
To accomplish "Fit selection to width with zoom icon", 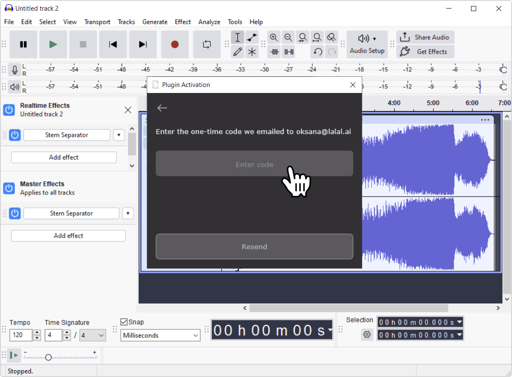I will (x=303, y=38).
